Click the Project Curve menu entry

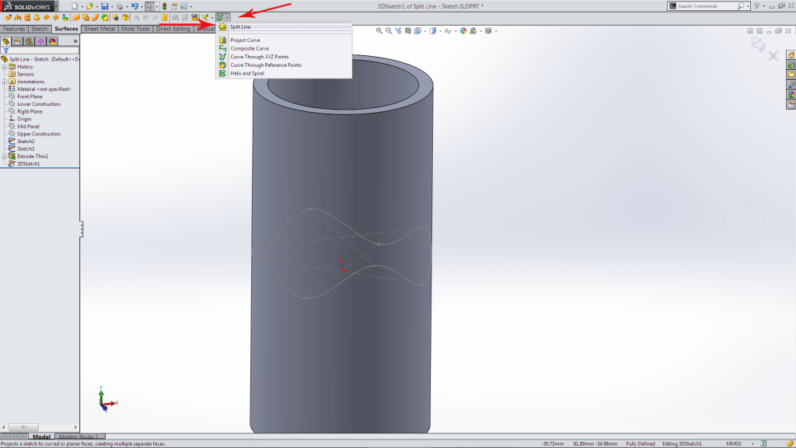coord(245,40)
